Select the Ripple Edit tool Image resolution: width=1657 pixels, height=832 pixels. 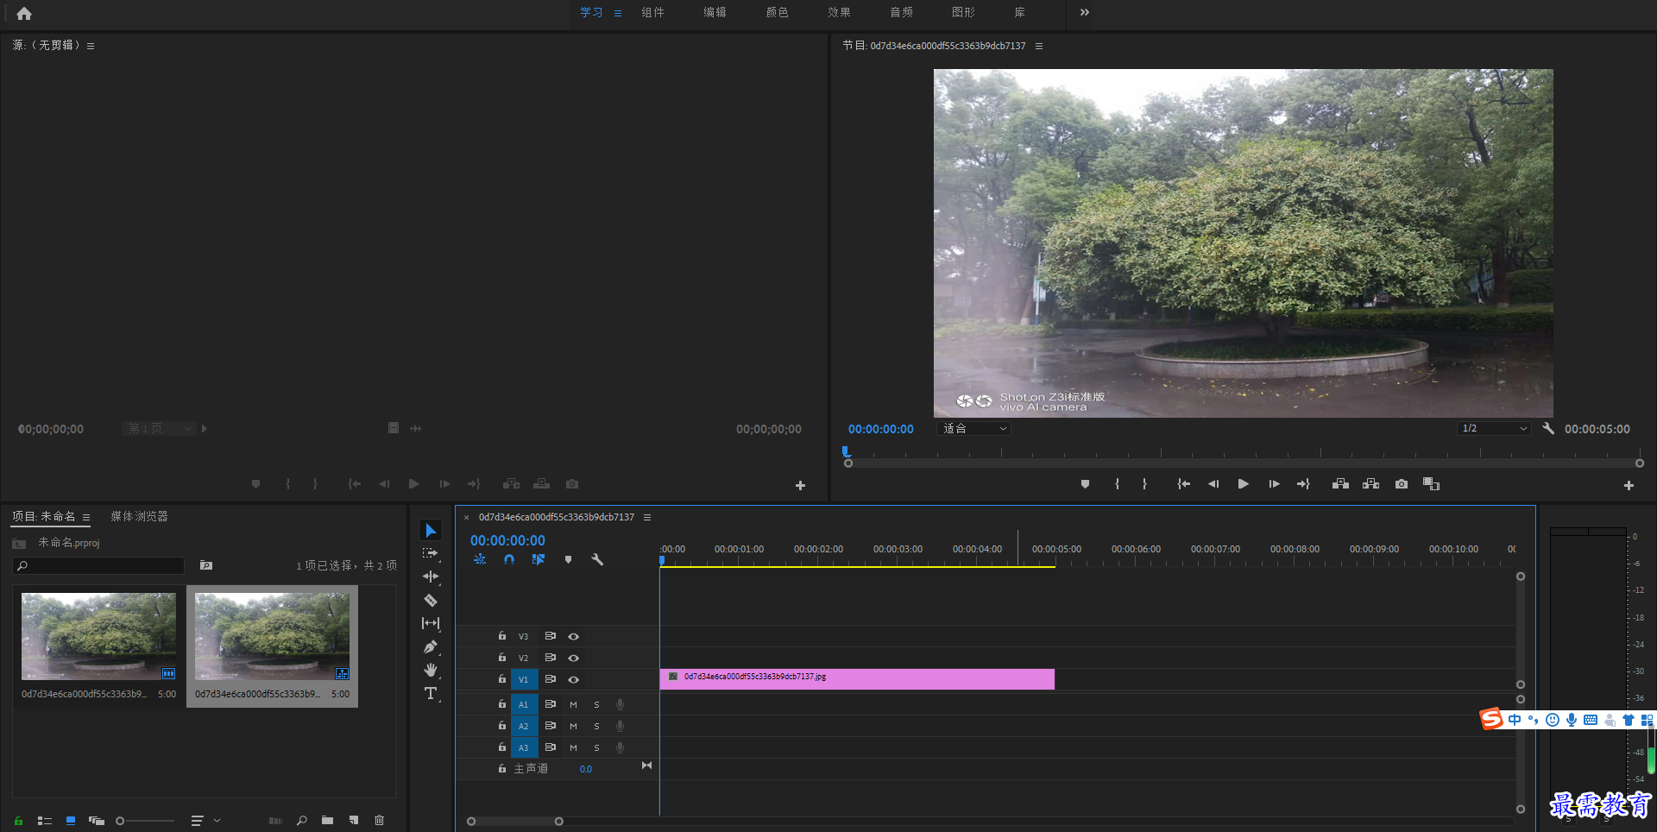point(431,577)
